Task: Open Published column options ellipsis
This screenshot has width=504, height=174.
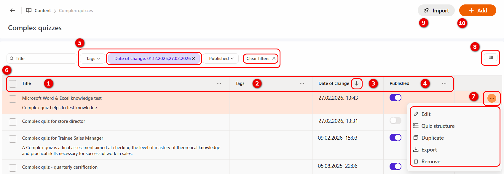Action: (444, 83)
